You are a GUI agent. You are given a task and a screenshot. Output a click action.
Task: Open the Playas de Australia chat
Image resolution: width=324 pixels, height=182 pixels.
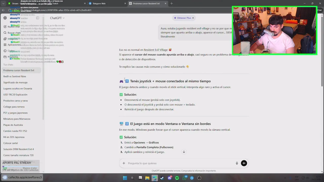(13, 125)
